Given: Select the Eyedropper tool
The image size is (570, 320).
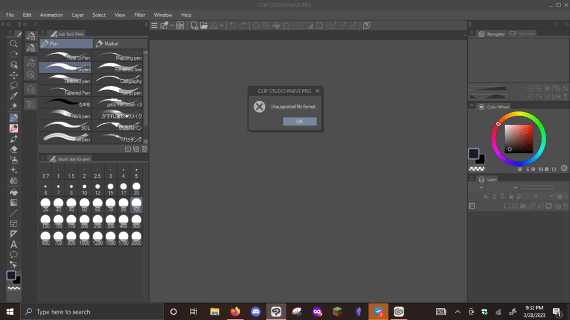Looking at the screenshot, I should [14, 96].
